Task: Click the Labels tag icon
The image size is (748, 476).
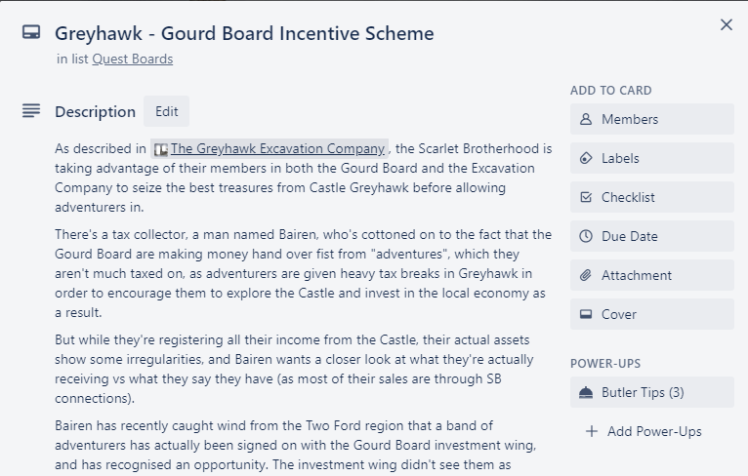Action: point(585,158)
